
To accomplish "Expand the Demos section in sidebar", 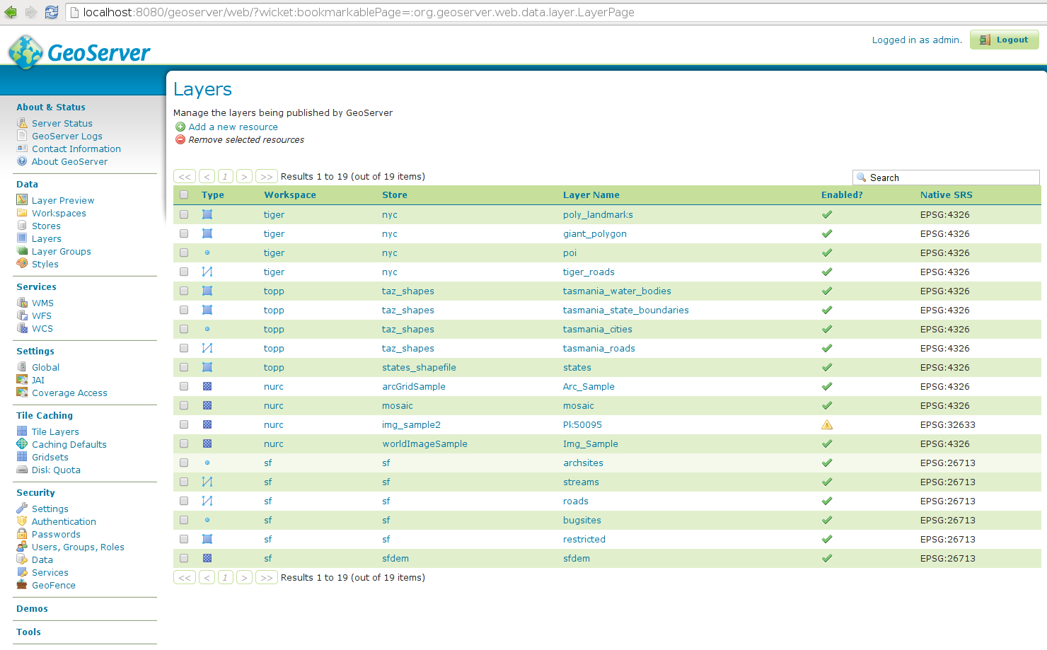I will tap(33, 609).
